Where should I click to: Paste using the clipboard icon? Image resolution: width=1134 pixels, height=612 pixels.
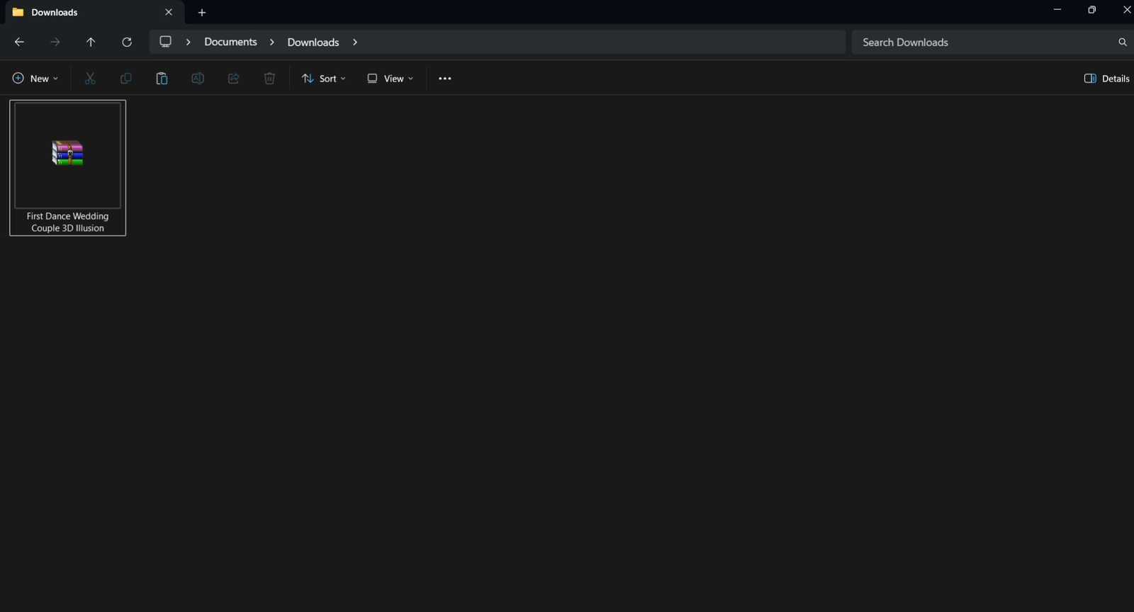pos(162,79)
